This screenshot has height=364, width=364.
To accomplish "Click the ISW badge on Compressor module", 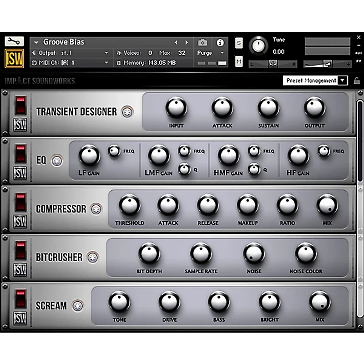I will click(x=20, y=221).
